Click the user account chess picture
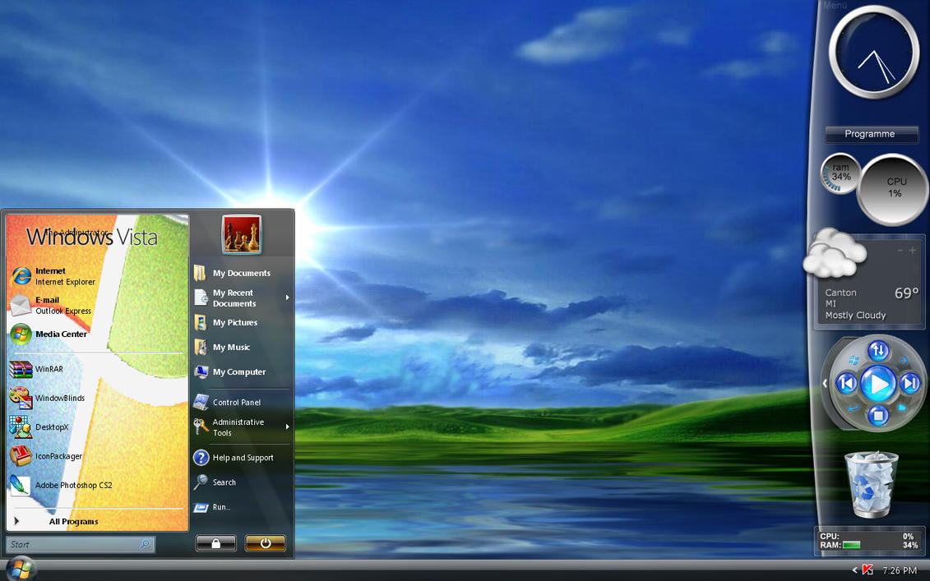This screenshot has width=930, height=581. 242,234
